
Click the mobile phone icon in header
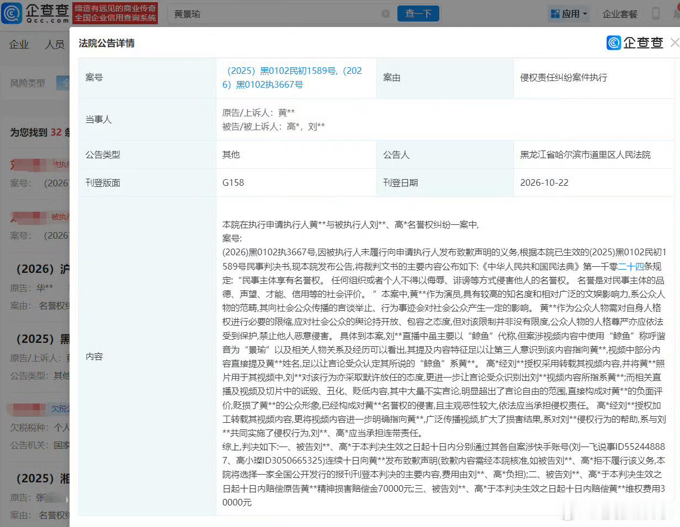(656, 14)
